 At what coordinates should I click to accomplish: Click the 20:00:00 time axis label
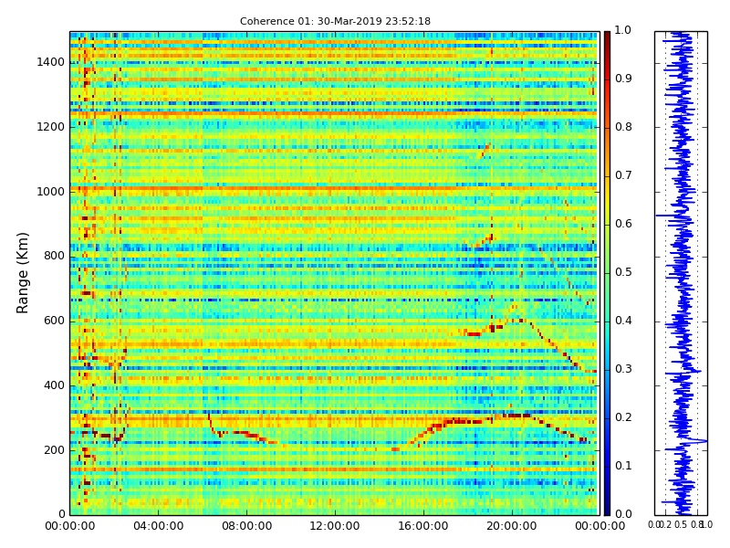pyautogui.click(x=512, y=526)
